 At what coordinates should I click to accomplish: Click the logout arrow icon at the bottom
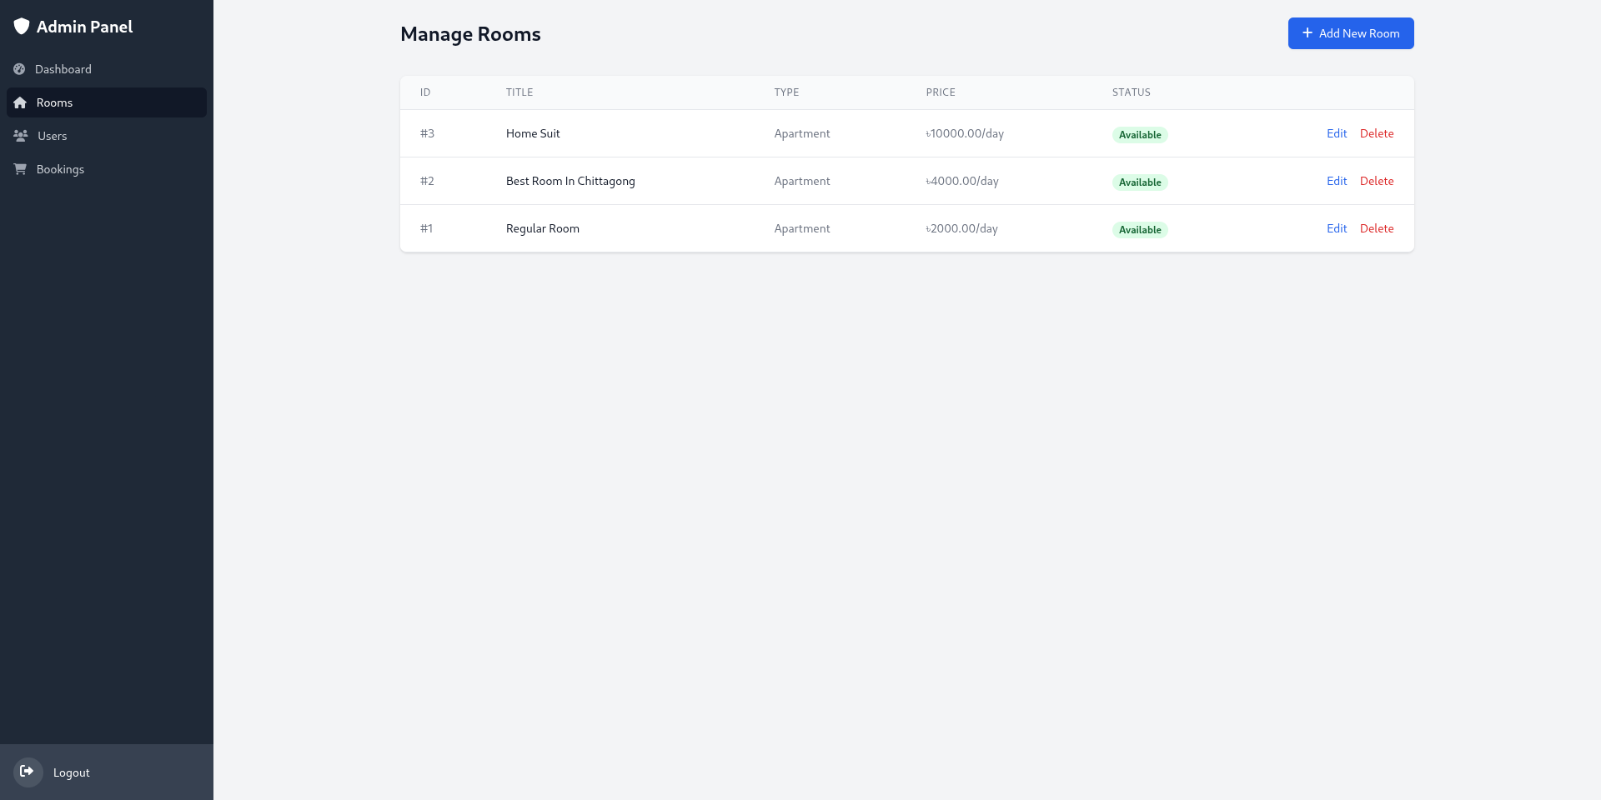click(x=28, y=772)
